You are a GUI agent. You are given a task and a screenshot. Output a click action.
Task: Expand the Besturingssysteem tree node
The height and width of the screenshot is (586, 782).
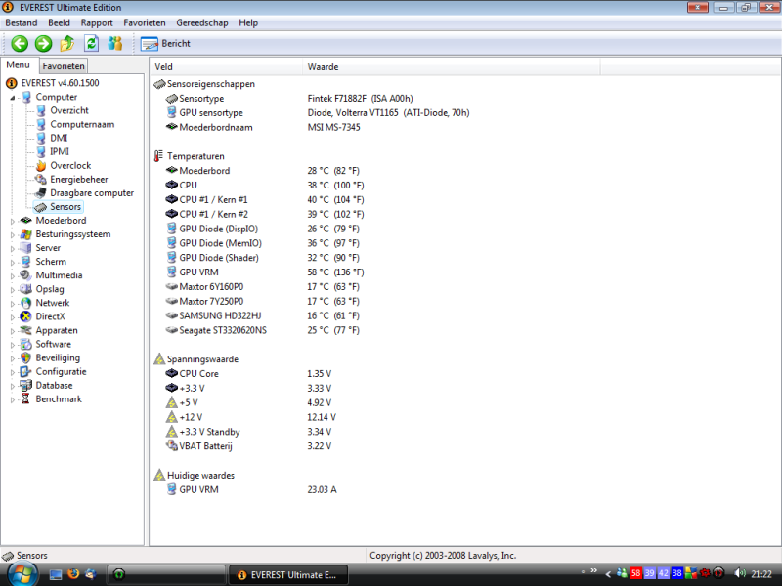[13, 234]
